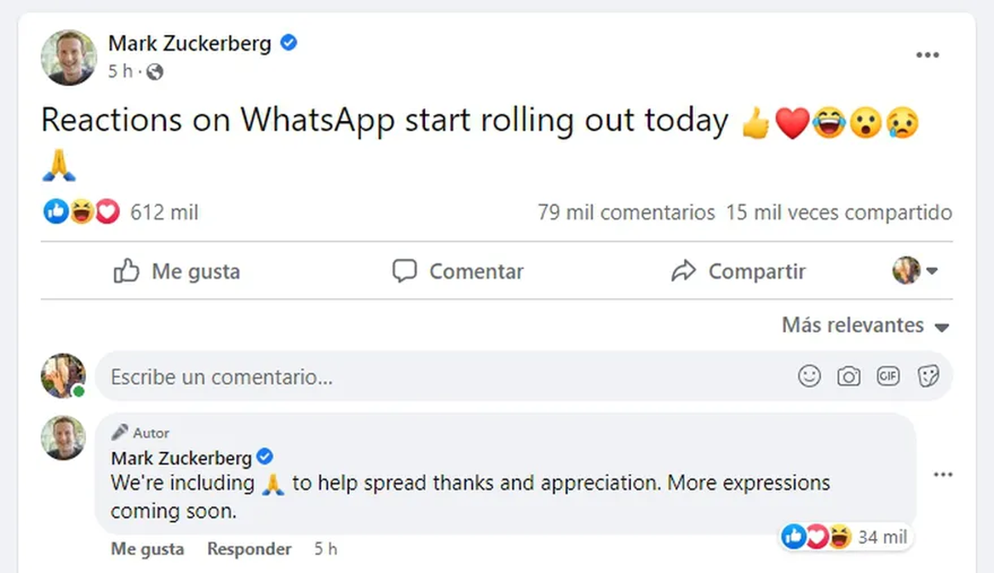Toggle Me gusta on the post
This screenshot has width=994, height=573.
[176, 272]
